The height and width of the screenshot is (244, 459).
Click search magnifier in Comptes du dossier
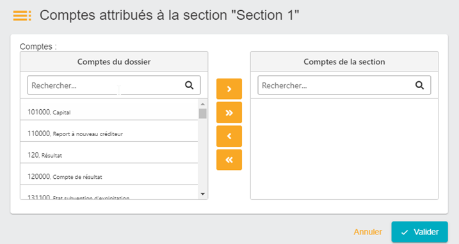(x=189, y=86)
